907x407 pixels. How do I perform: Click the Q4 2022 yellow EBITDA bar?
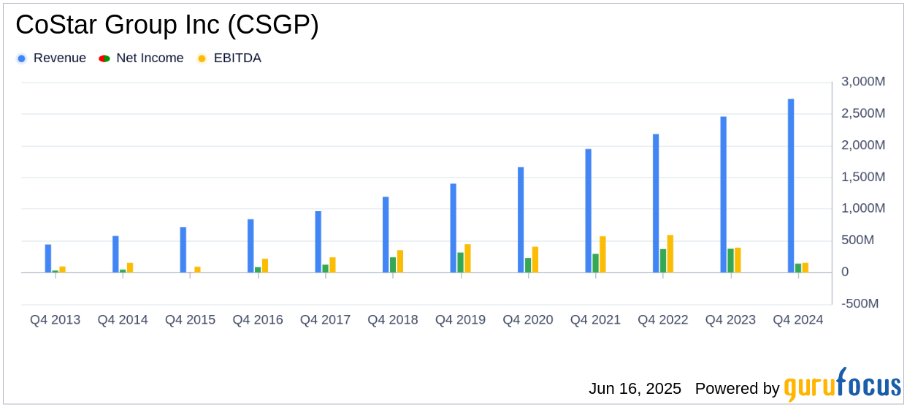670,254
